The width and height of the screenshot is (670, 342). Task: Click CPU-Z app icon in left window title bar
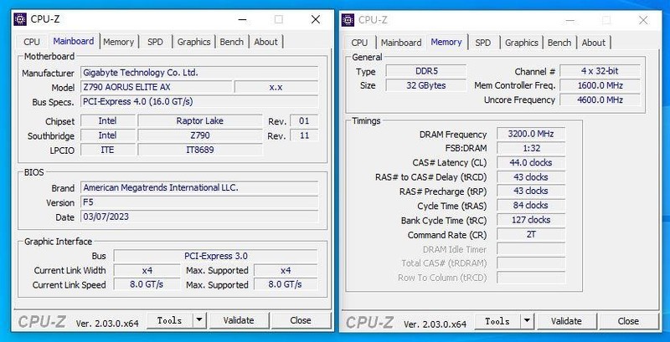(x=19, y=19)
